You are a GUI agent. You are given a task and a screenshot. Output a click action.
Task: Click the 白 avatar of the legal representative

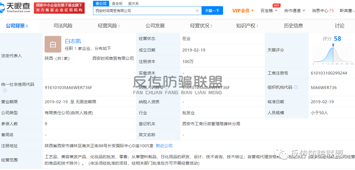point(53,45)
